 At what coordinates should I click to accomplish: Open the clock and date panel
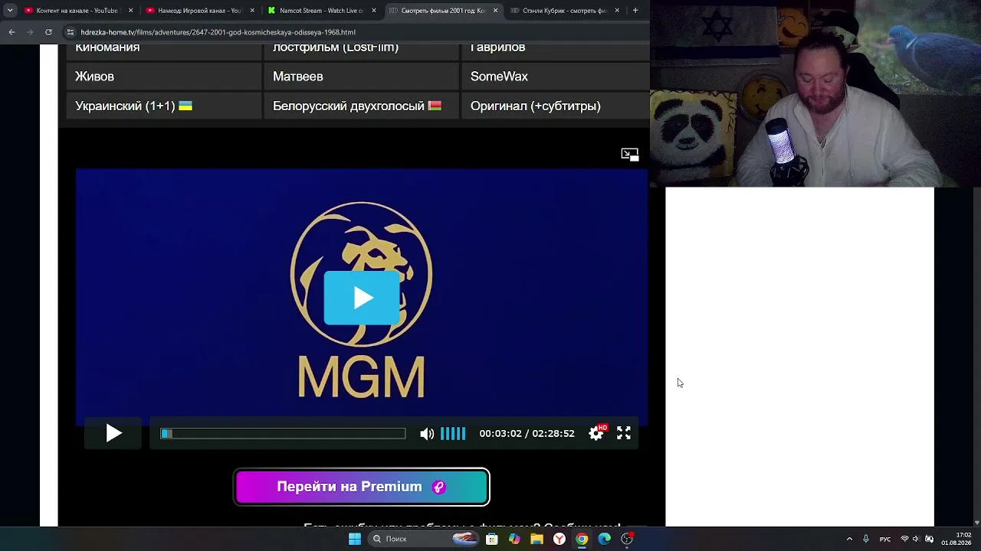[958, 539]
